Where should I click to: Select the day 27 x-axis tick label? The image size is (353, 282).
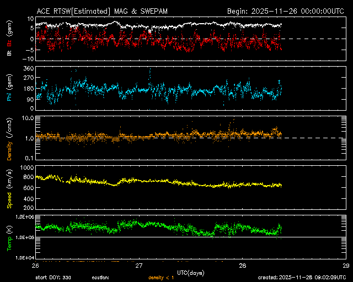(x=139, y=265)
